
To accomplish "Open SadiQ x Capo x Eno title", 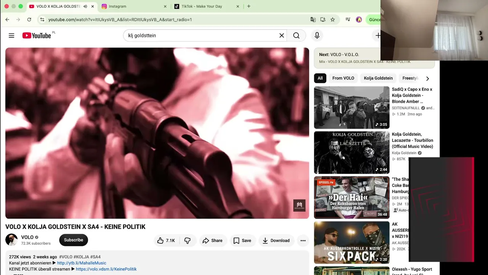I will [412, 95].
